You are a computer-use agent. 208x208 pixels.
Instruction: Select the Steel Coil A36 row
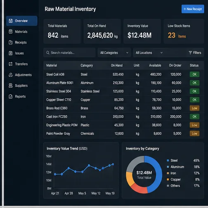tap(124, 74)
